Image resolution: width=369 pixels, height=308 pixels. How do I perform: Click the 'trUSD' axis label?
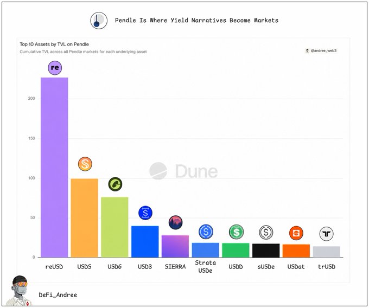click(x=327, y=267)
